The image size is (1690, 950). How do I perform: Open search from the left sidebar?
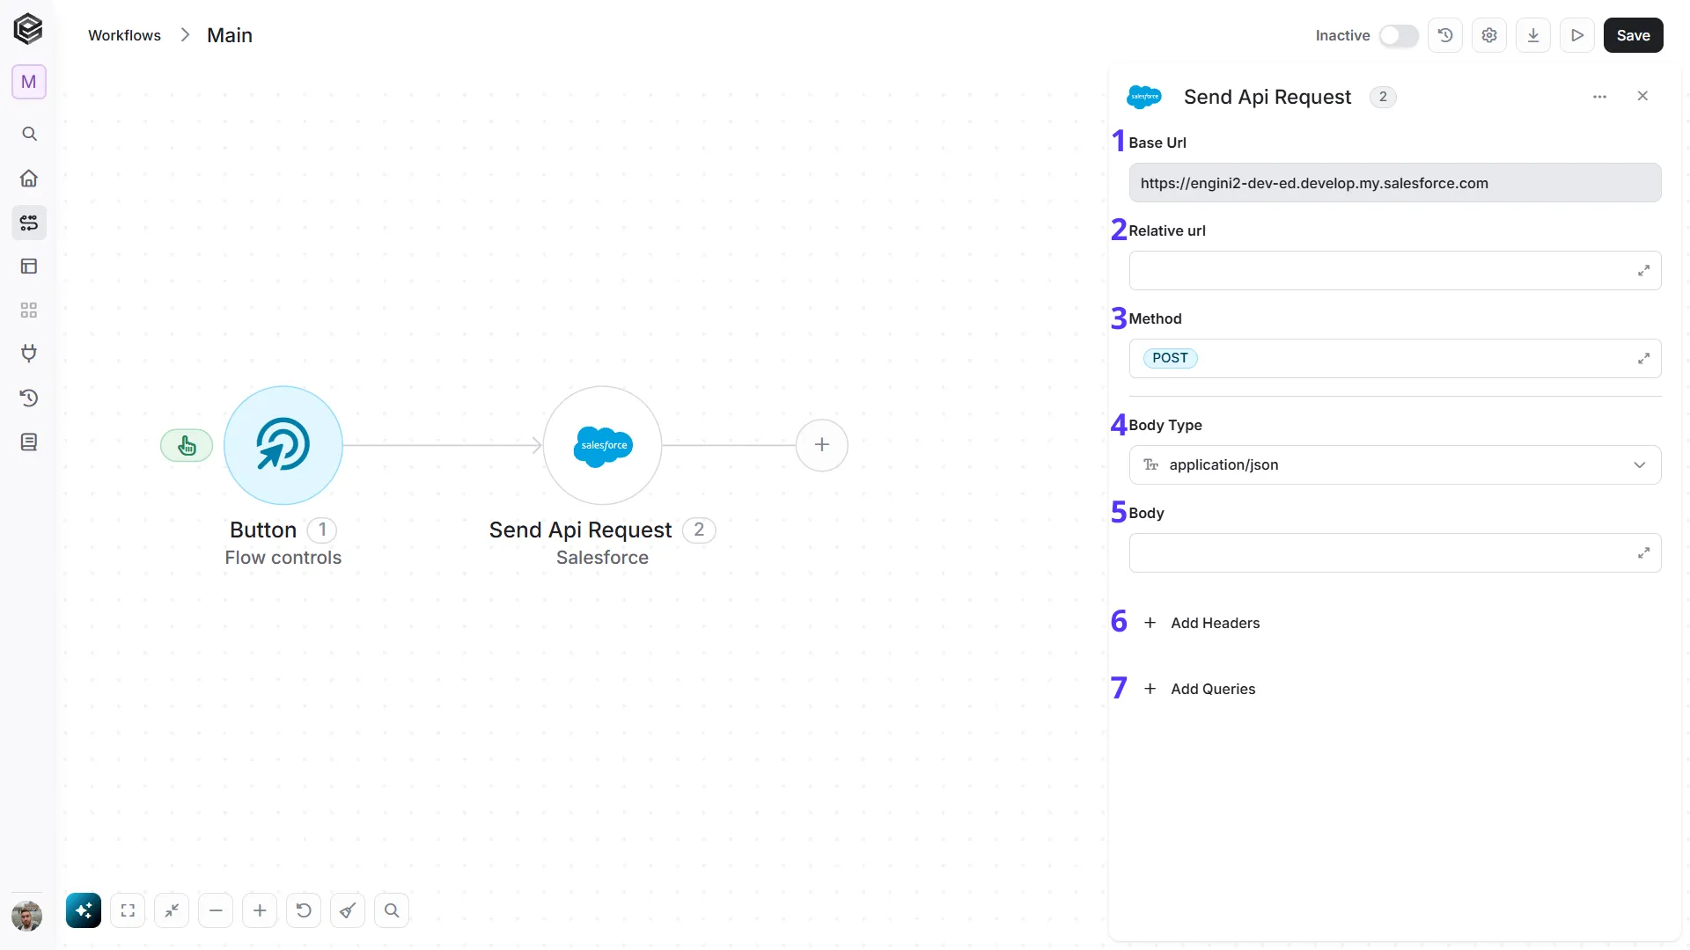click(x=29, y=134)
